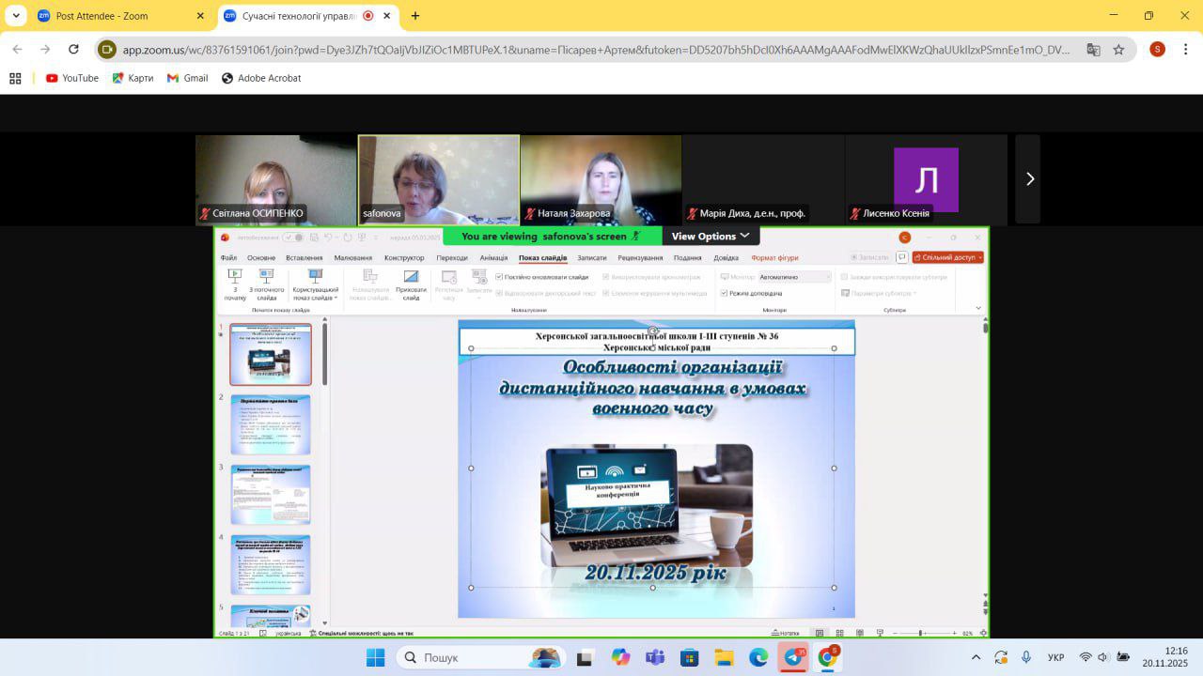
Task: Toggle the Режим доповідача checkbox
Action: point(724,293)
